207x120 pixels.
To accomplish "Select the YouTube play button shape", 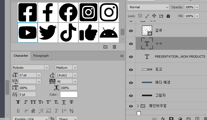I will [28, 33].
